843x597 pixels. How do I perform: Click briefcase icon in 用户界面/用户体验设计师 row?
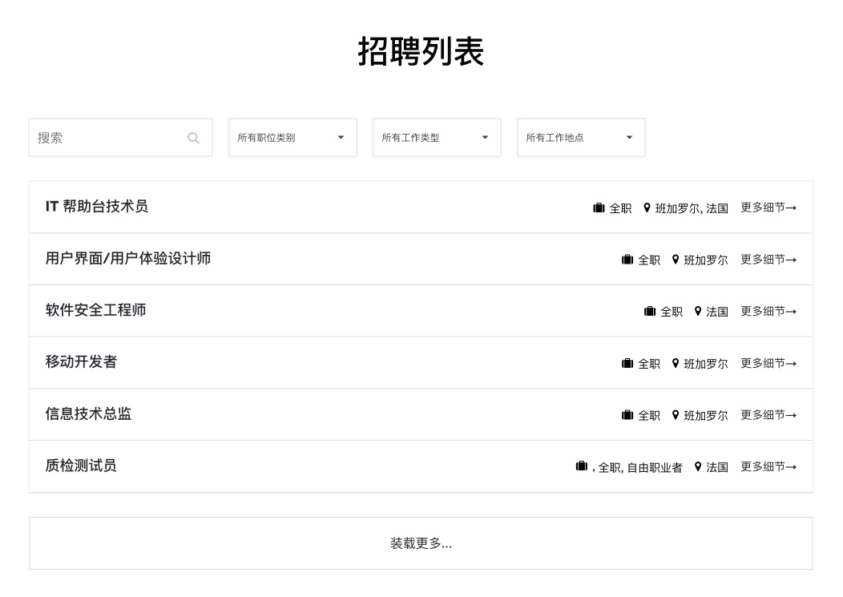627,260
